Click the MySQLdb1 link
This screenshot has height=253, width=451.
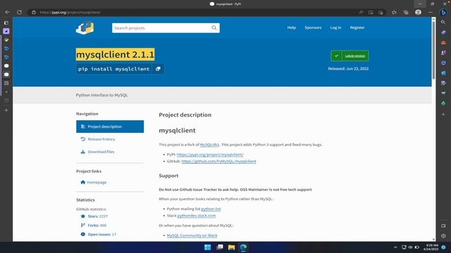point(209,145)
